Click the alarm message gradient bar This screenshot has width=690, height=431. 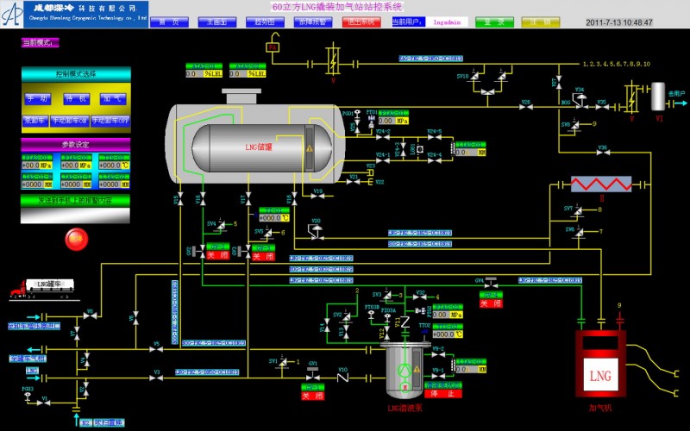[75, 200]
